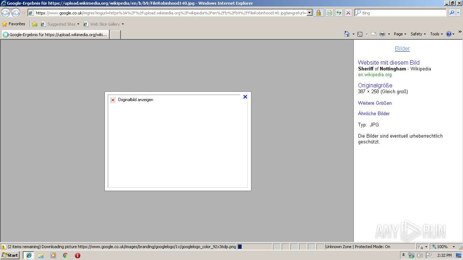This screenshot has width=463, height=260.
Task: Add to Favorites bar star icon
Action: [x=35, y=24]
